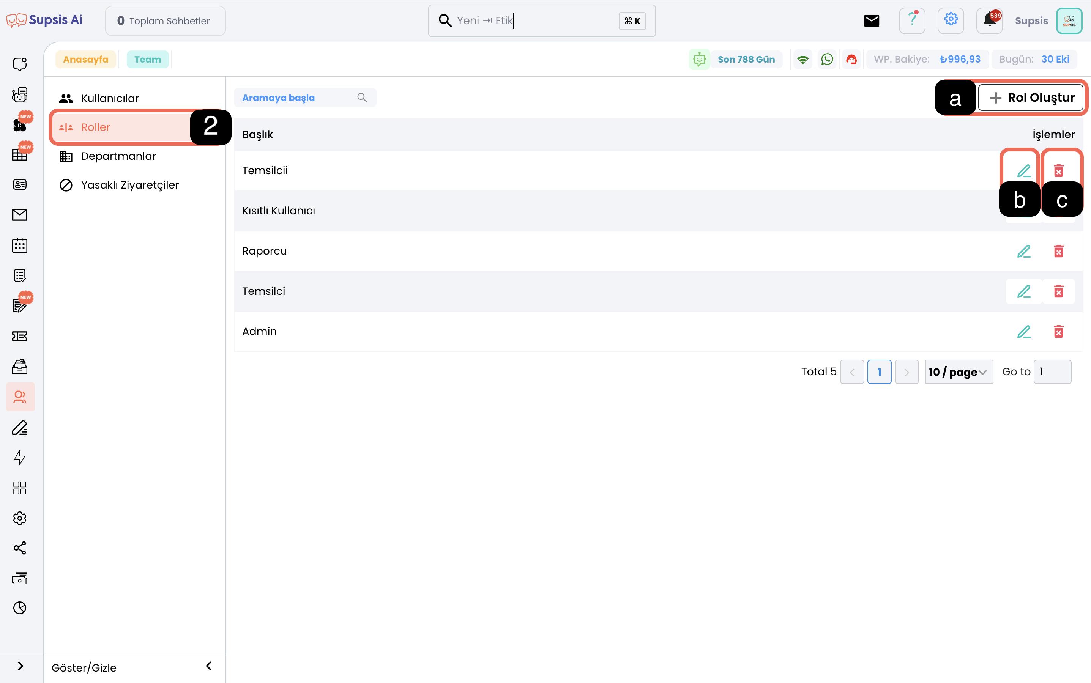
Task: Click the Aramaya başla search field
Action: tap(298, 98)
